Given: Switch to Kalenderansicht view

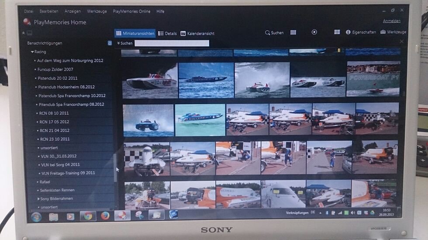Looking at the screenshot, I should pyautogui.click(x=197, y=33).
